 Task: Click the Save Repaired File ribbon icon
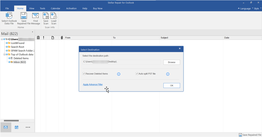(x=24, y=16)
